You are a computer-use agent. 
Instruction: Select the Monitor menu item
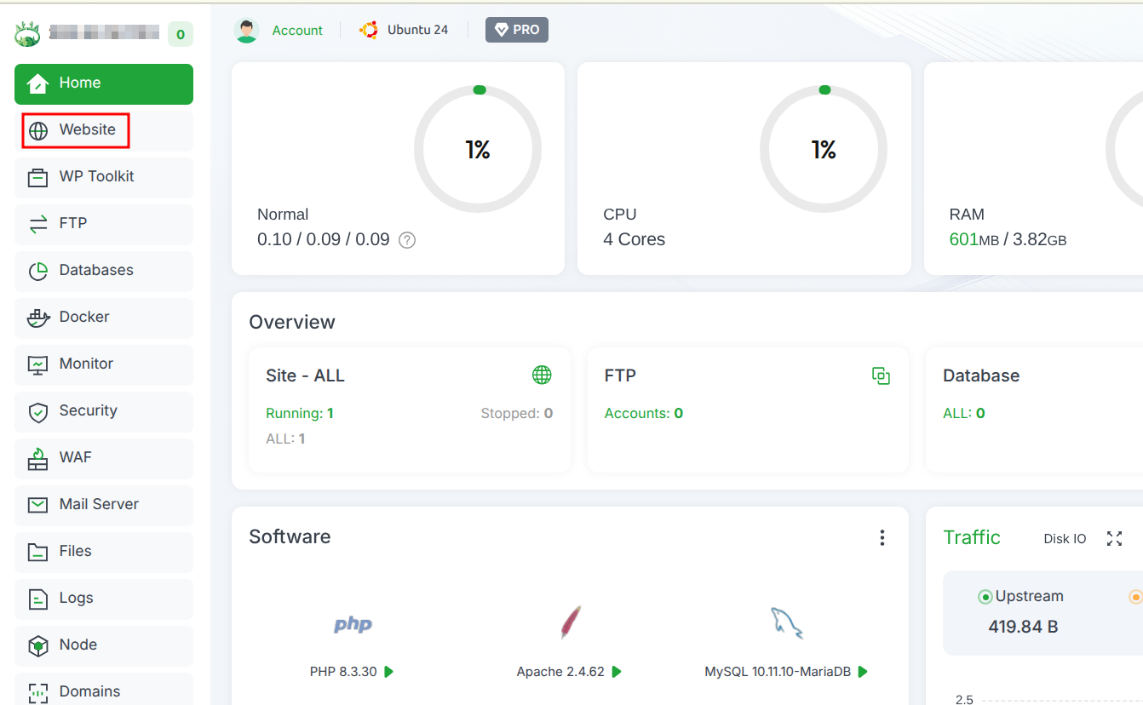[104, 364]
